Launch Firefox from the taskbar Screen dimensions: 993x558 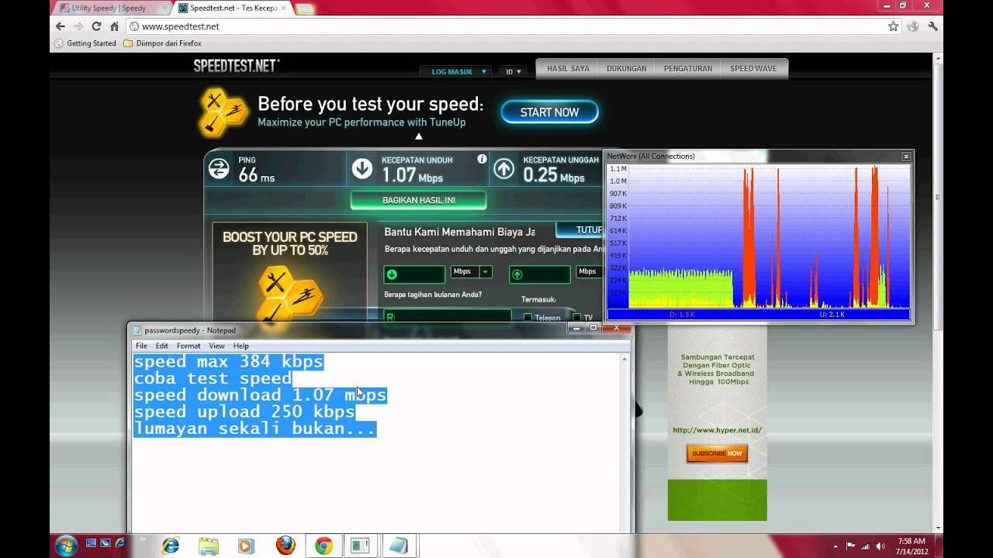[285, 546]
